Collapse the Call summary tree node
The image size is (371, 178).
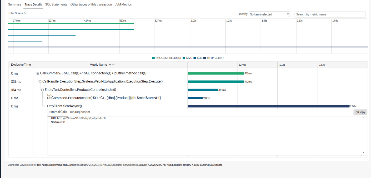[38, 73]
